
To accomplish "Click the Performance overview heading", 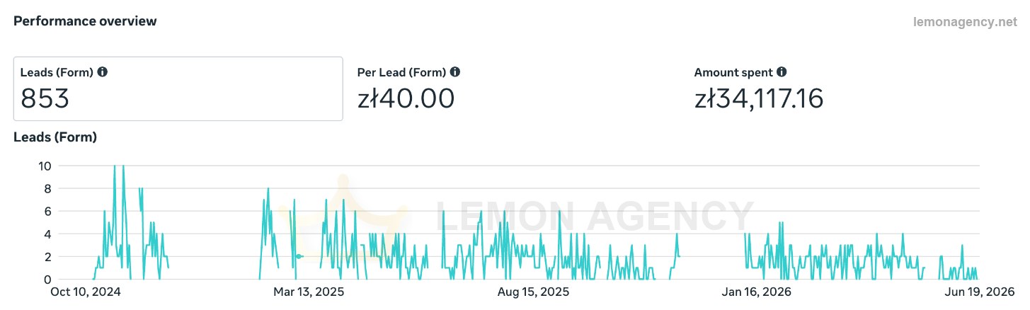I will point(85,21).
